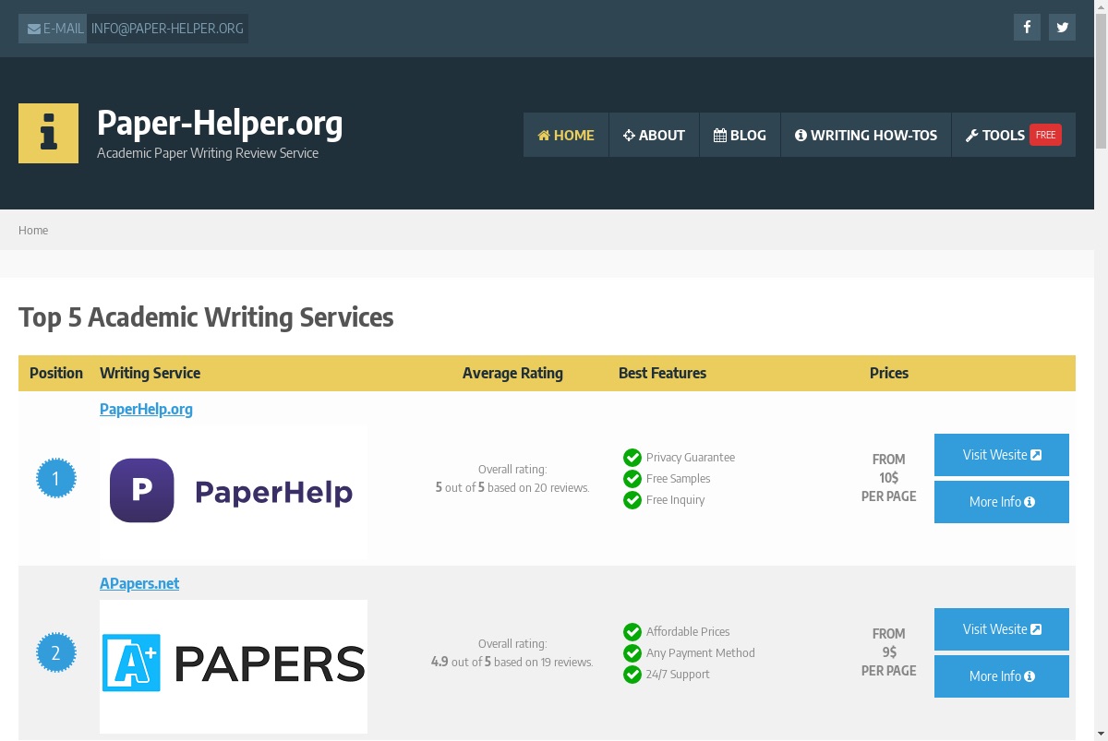Click checkmark beside Privacy Guarantee
The width and height of the screenshot is (1108, 741).
(x=632, y=458)
